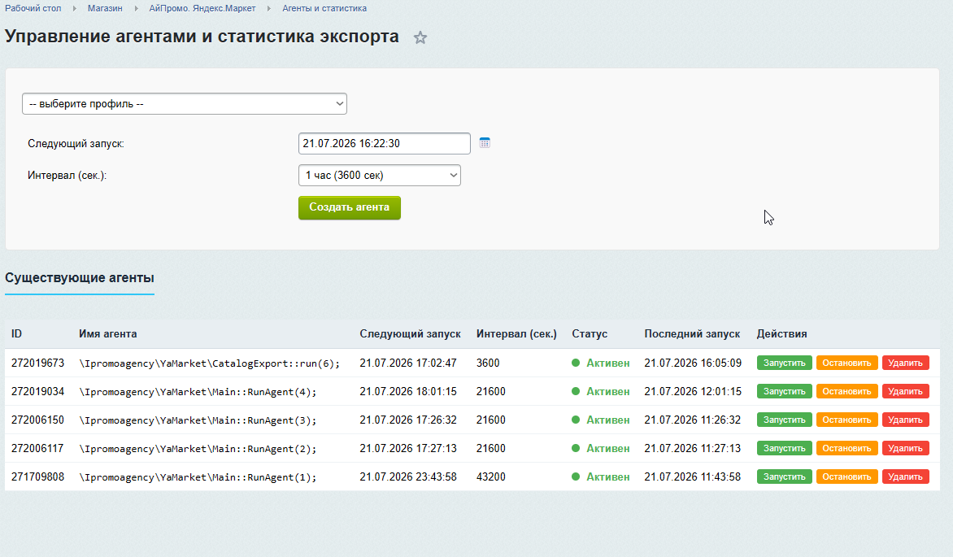The image size is (953, 557).
Task: Open the profile selection dropdown
Action: pyautogui.click(x=184, y=104)
